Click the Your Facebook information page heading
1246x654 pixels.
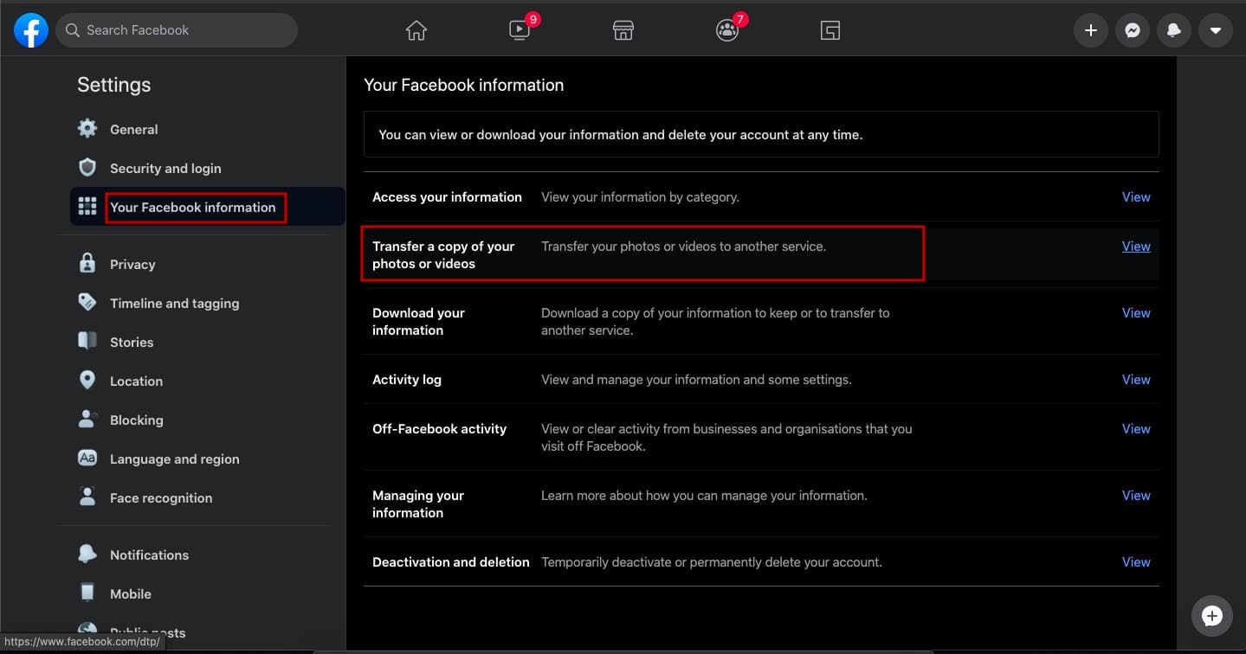[464, 85]
